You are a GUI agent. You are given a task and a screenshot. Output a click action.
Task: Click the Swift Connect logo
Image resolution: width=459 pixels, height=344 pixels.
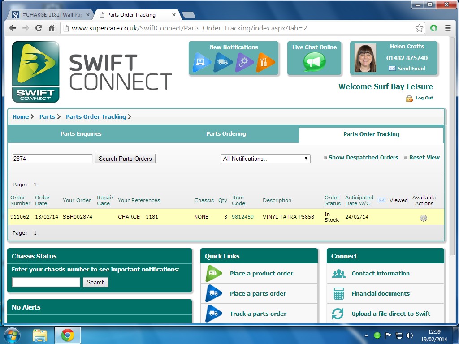36,72
